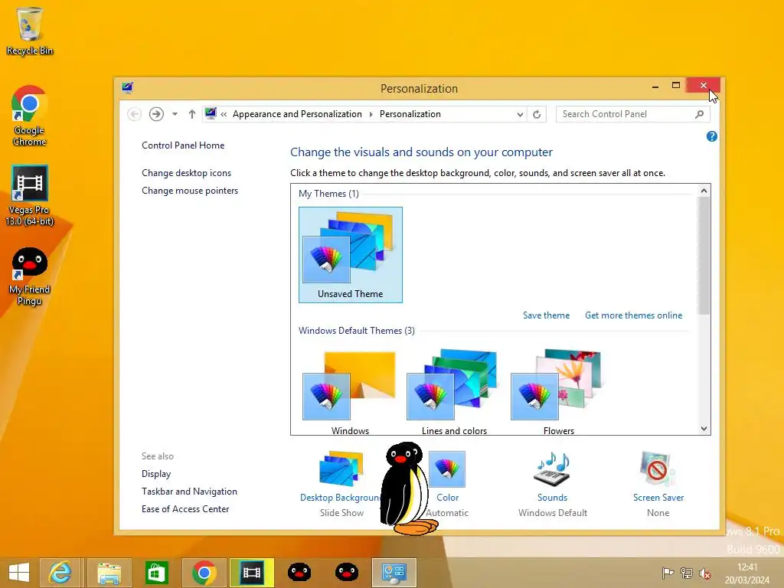Open Control Panel Home
Viewport: 784px width, 588px height.
tap(183, 145)
